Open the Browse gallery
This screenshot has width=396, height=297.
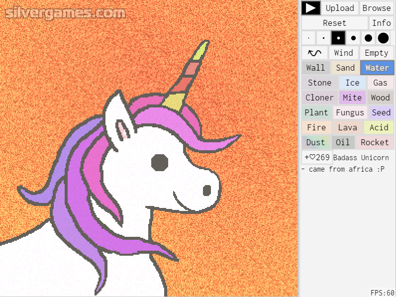point(377,8)
